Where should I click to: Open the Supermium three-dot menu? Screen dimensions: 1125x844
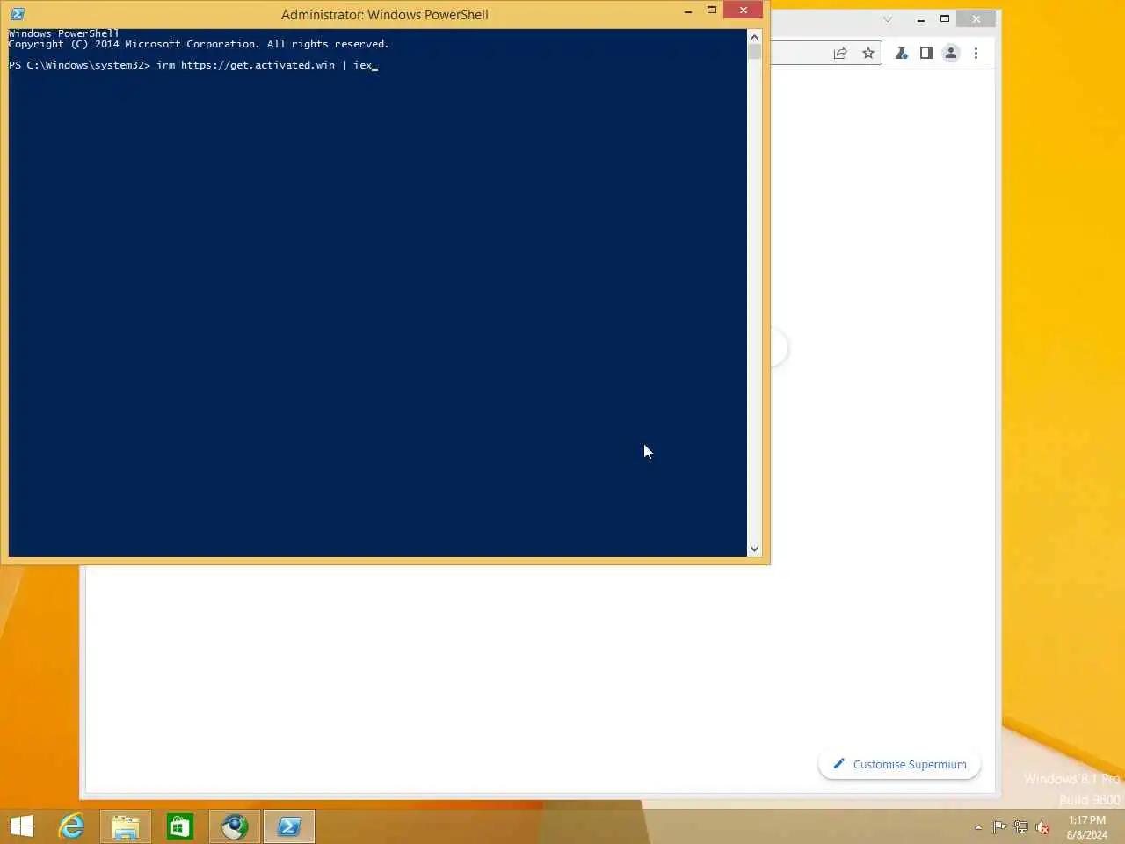click(x=976, y=54)
